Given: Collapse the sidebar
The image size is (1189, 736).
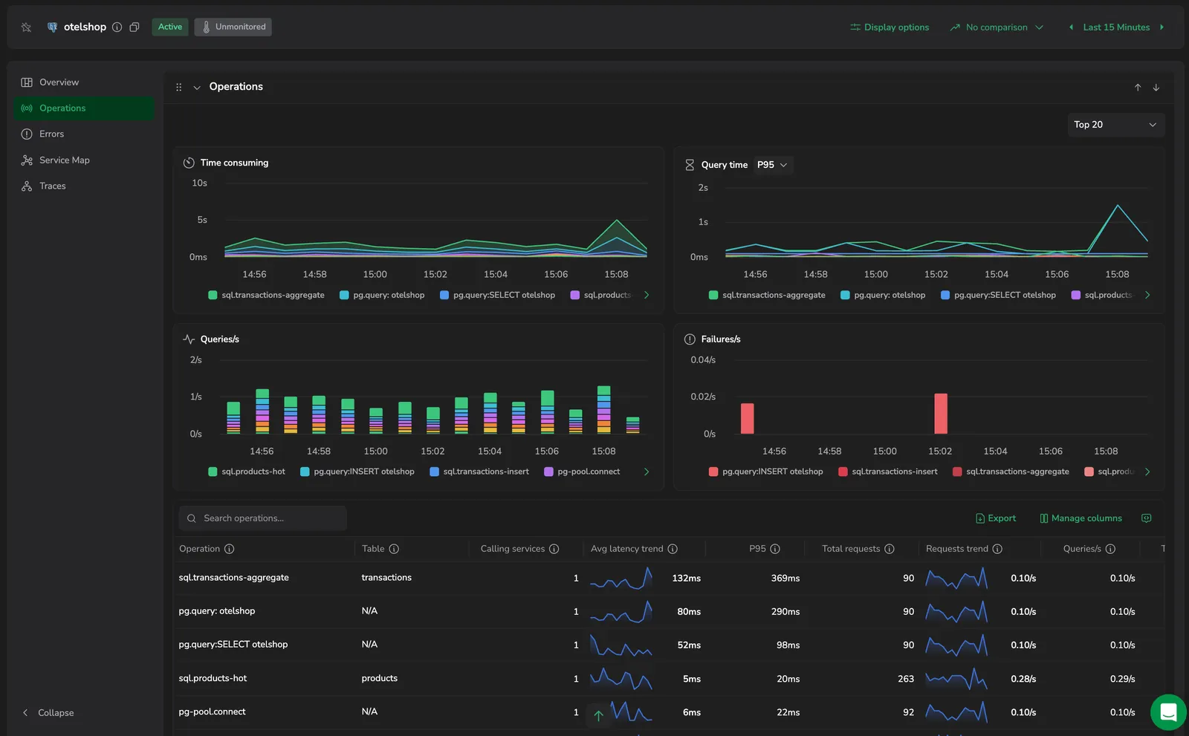Looking at the screenshot, I should [48, 713].
